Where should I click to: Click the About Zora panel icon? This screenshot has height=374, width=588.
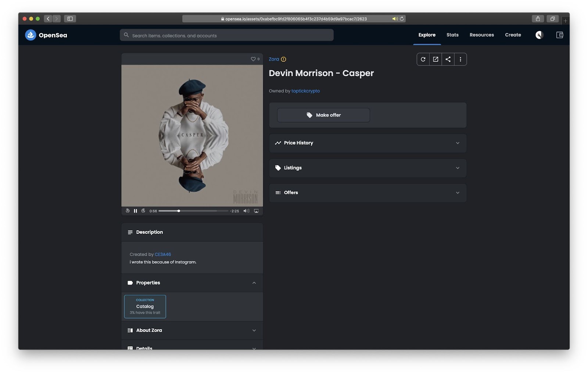(x=130, y=330)
